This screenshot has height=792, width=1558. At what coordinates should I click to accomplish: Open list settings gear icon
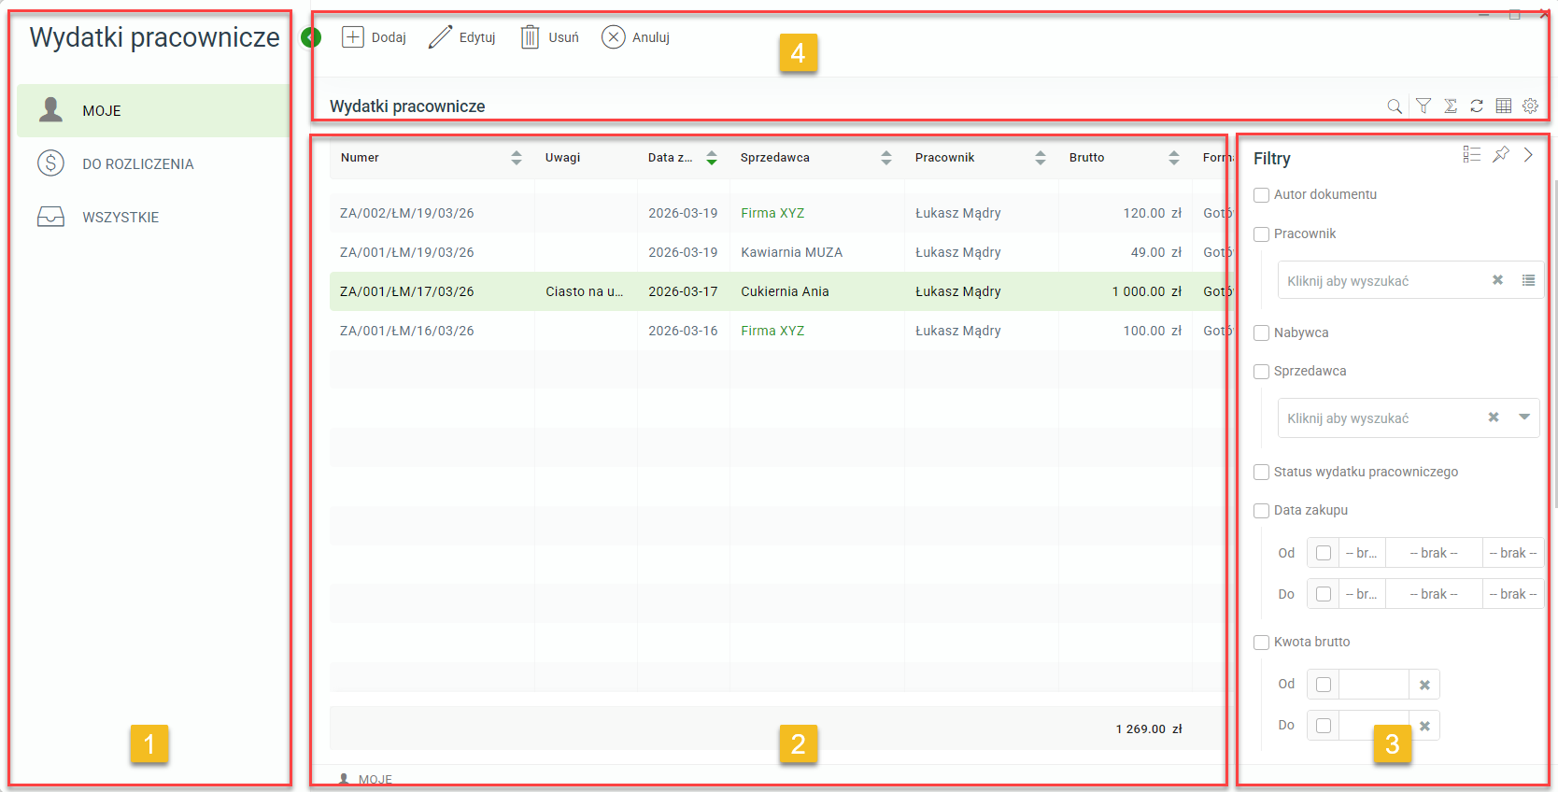point(1530,106)
